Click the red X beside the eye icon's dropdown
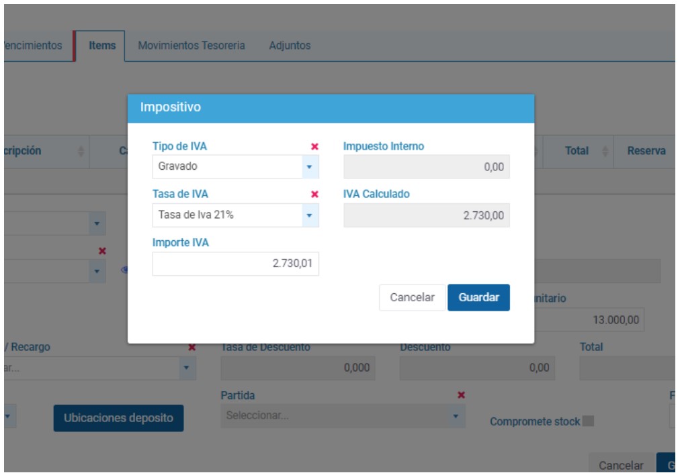The image size is (680, 475). (102, 251)
